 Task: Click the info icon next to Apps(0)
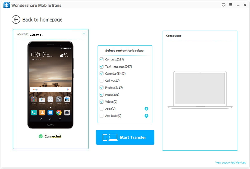tap(146, 109)
